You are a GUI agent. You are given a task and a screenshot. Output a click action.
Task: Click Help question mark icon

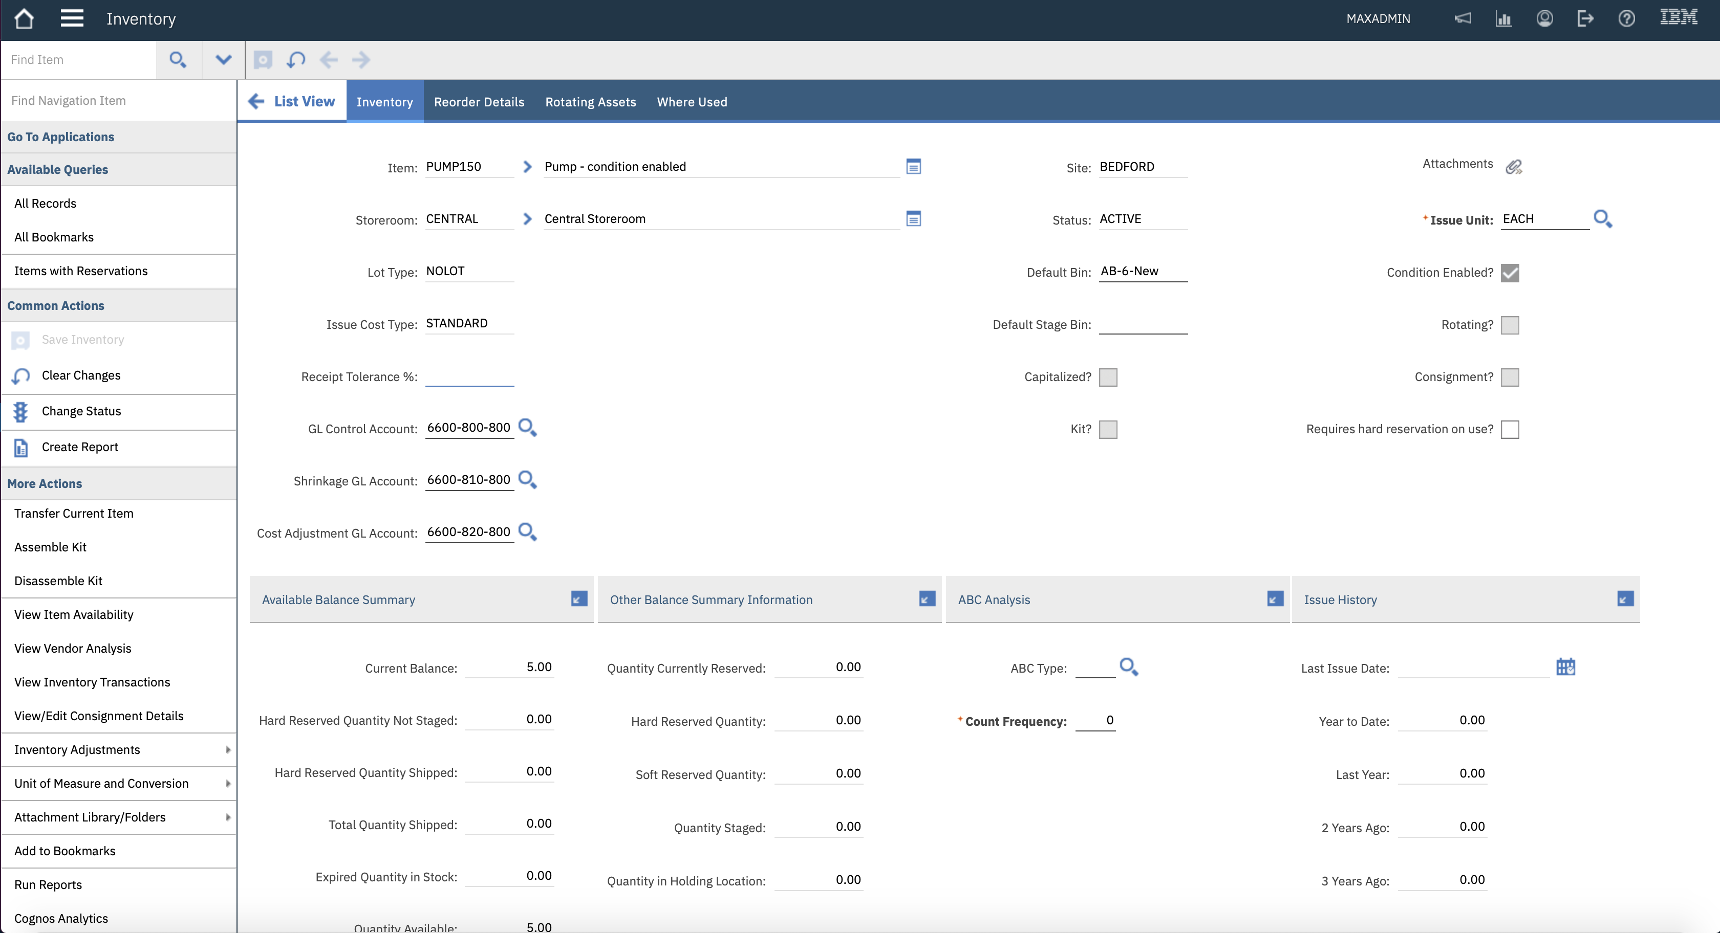click(x=1626, y=19)
